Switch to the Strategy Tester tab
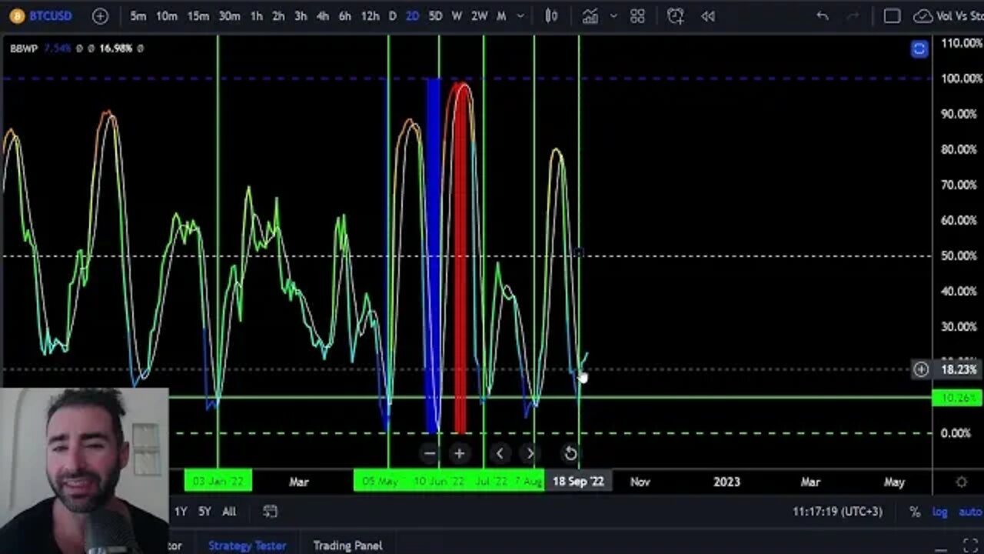 point(247,546)
